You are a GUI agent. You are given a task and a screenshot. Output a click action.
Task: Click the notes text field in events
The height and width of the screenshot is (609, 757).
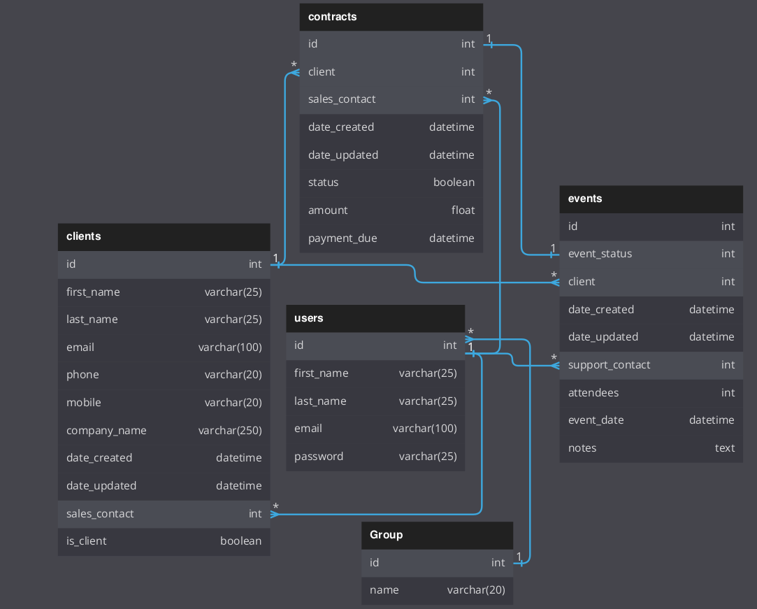pyautogui.click(x=651, y=448)
